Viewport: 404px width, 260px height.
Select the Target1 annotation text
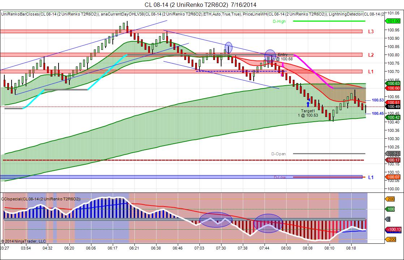point(308,111)
